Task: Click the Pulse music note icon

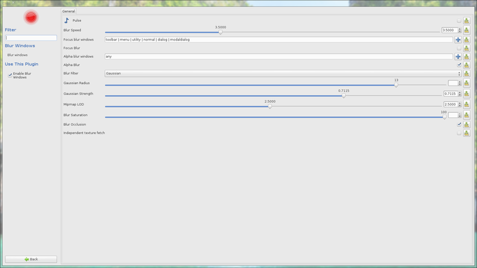Action: pyautogui.click(x=67, y=20)
